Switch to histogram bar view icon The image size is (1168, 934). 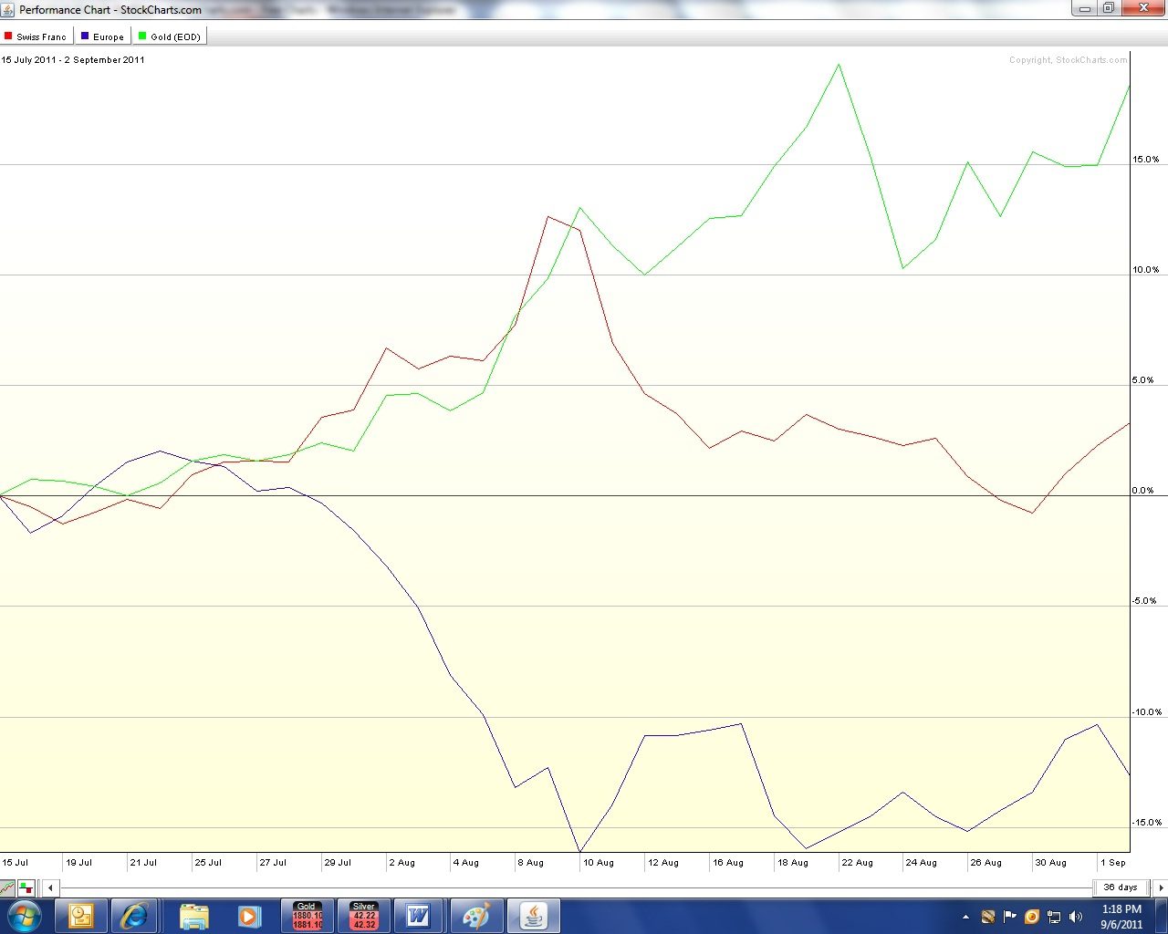click(26, 887)
